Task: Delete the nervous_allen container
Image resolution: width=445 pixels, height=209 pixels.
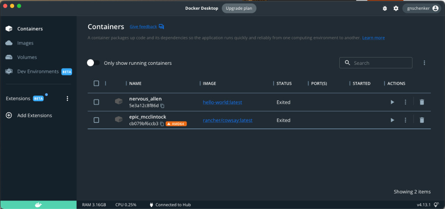Action: point(422,102)
